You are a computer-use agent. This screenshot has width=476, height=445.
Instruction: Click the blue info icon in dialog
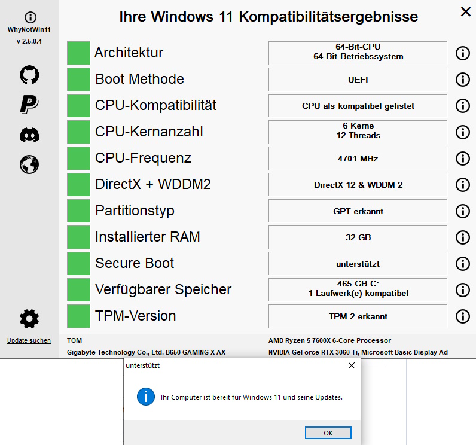[146, 397]
